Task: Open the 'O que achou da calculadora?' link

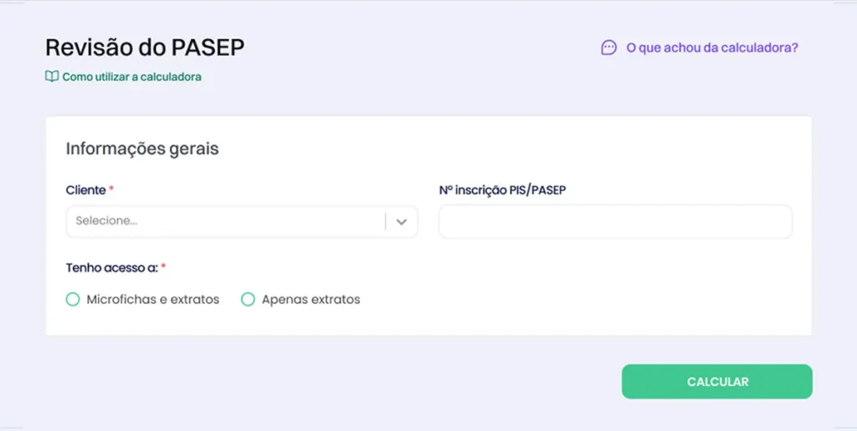Action: (x=711, y=48)
